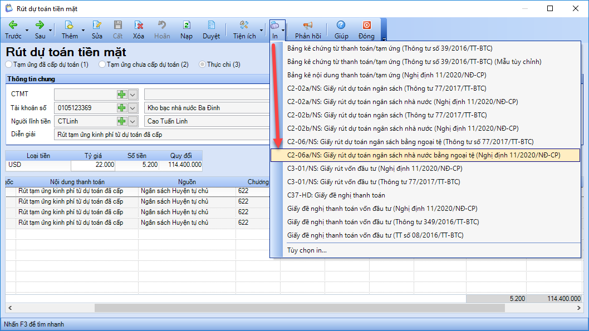
Task: Open help with Giúp
Action: pyautogui.click(x=341, y=30)
